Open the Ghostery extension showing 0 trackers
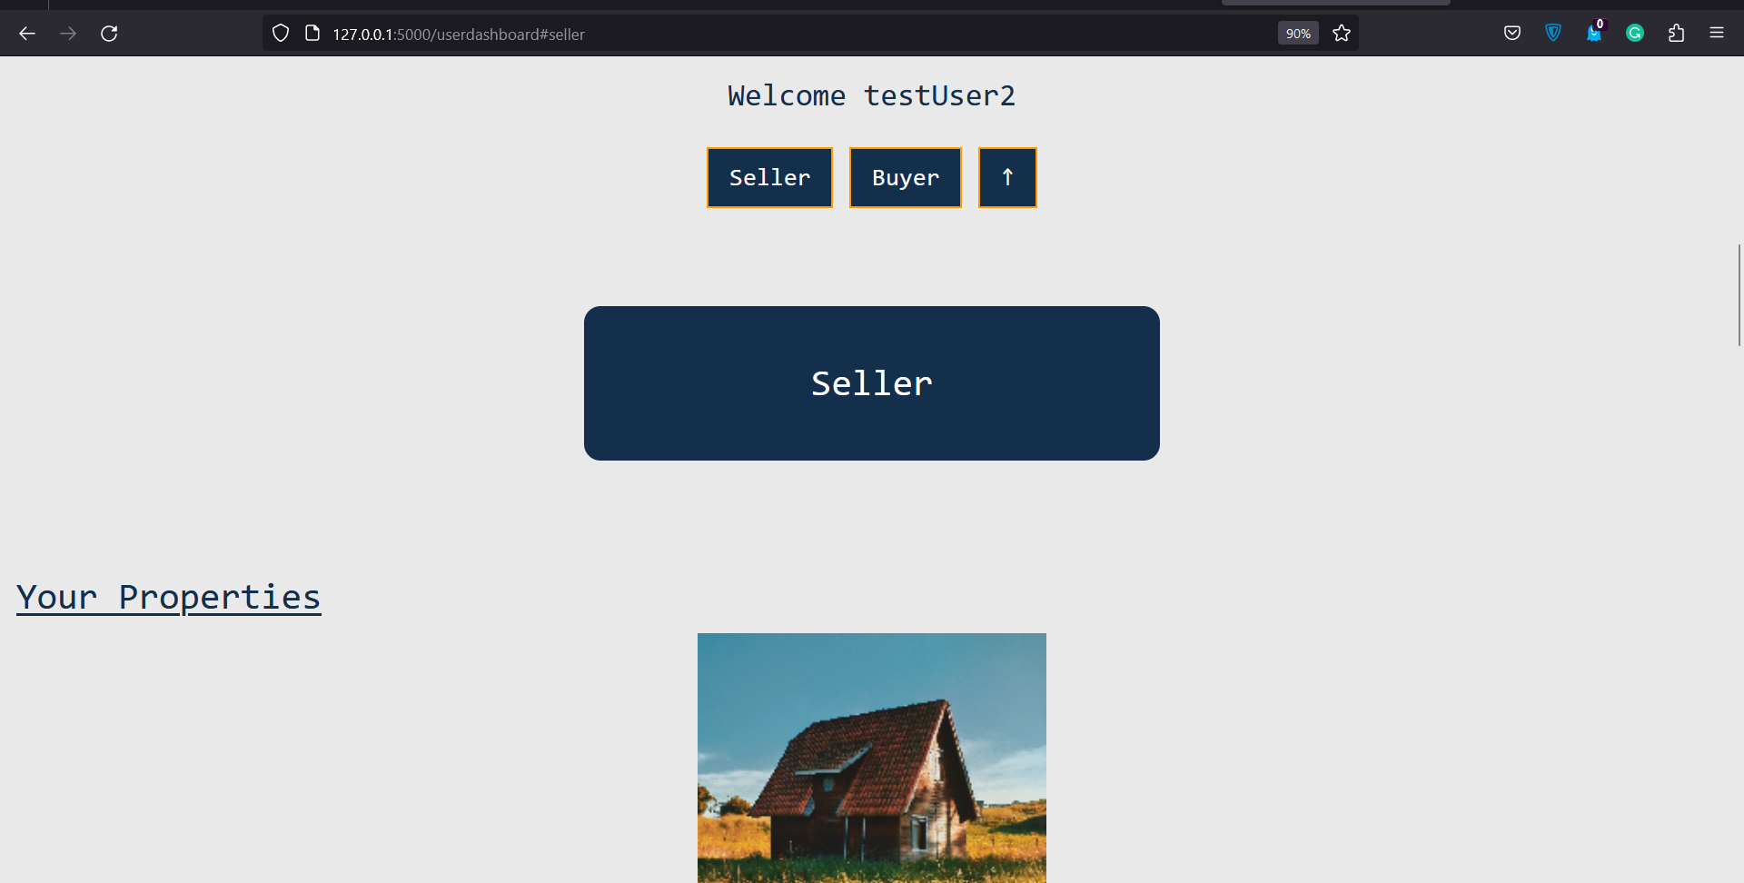This screenshot has height=883, width=1744. point(1594,34)
